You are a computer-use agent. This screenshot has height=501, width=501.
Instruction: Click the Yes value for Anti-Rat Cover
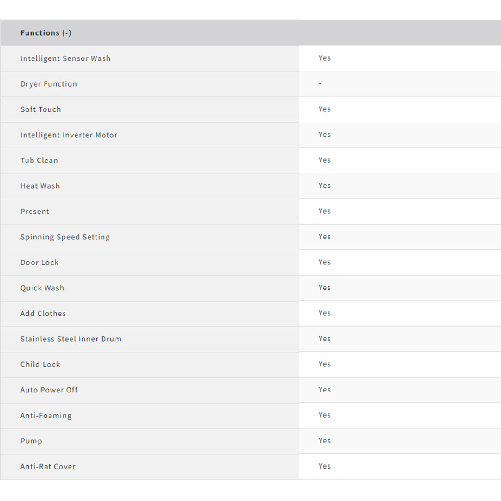point(325,466)
